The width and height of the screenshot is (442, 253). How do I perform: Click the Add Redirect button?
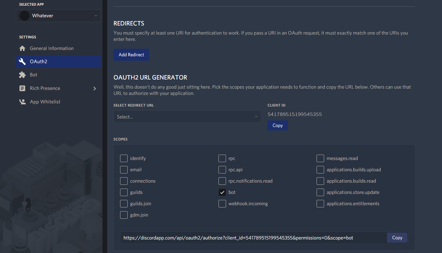pyautogui.click(x=131, y=55)
